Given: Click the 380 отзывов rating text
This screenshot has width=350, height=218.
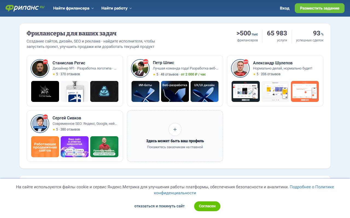Looking at the screenshot, I should 70,129.
